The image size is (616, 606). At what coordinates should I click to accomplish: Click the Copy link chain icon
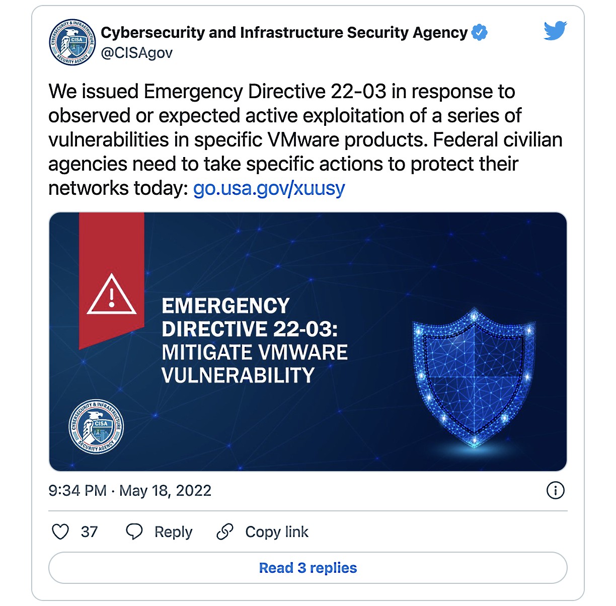pos(225,532)
